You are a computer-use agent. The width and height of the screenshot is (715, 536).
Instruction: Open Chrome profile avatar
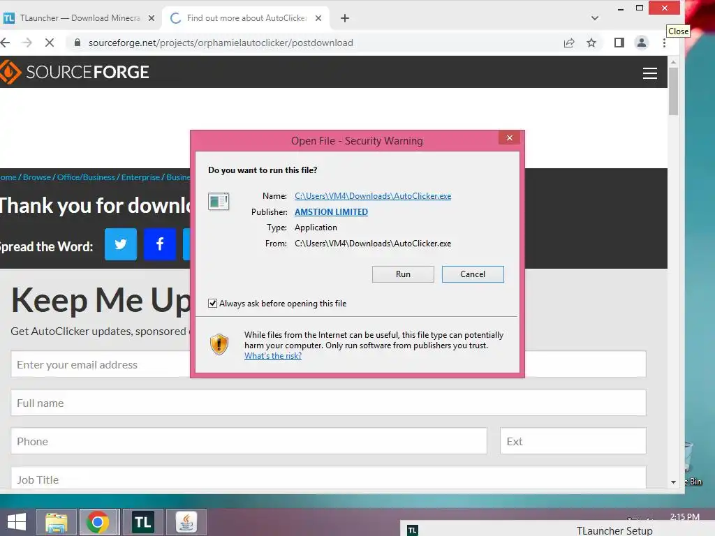pyautogui.click(x=642, y=43)
